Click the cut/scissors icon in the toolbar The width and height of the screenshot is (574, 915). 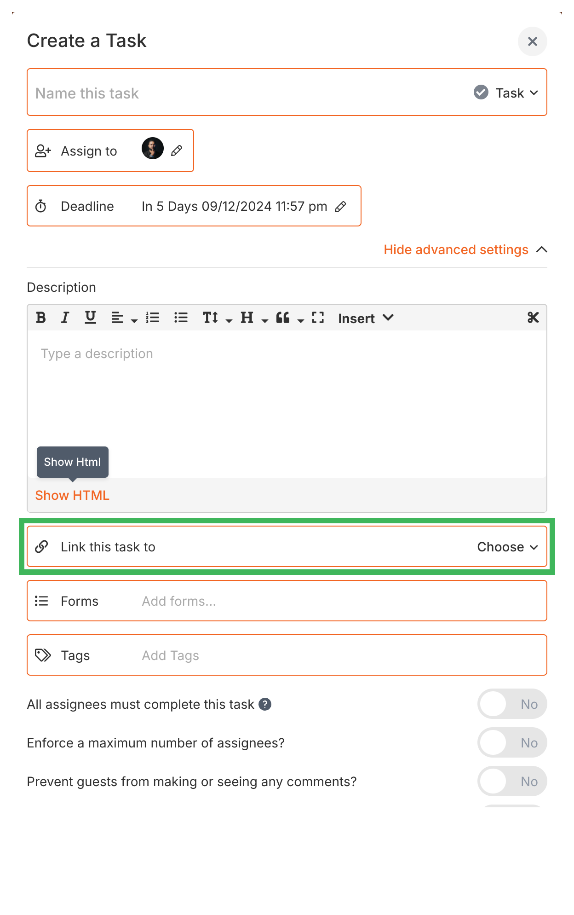pyautogui.click(x=533, y=318)
